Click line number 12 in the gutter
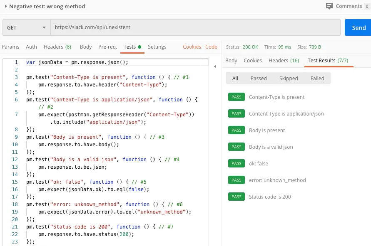This screenshot has height=246, width=371. tap(15, 160)
